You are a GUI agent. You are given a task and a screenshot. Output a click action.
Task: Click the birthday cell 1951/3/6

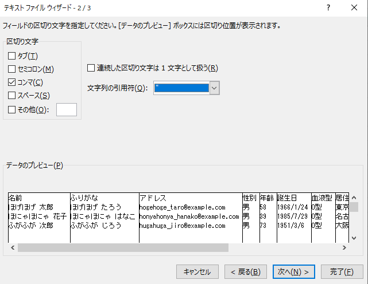coord(291,226)
